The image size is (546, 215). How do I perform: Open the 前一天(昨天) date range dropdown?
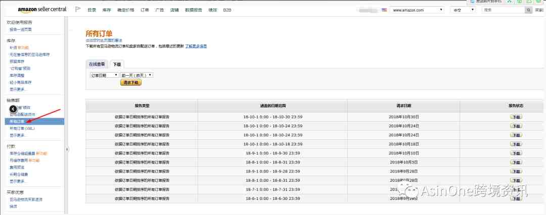click(x=137, y=75)
